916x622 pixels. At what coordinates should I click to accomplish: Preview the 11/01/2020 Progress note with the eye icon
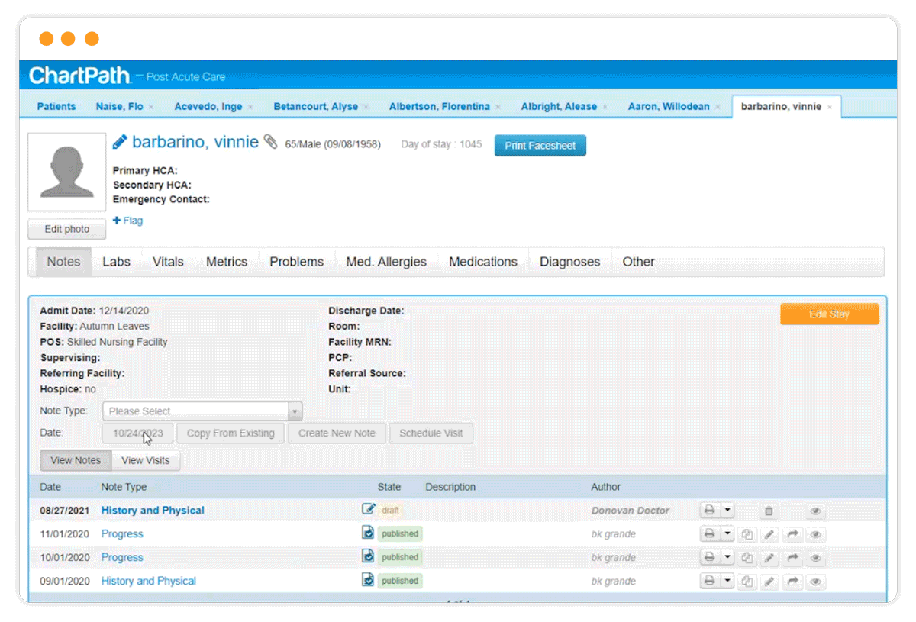coord(815,534)
